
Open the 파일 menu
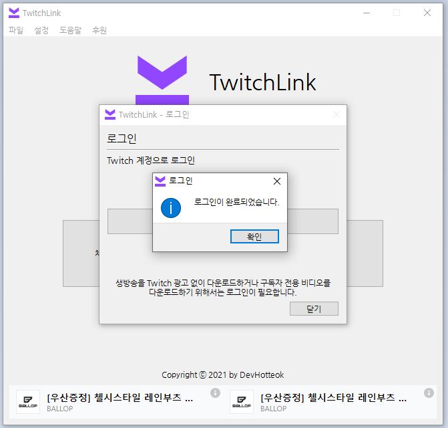click(16, 30)
